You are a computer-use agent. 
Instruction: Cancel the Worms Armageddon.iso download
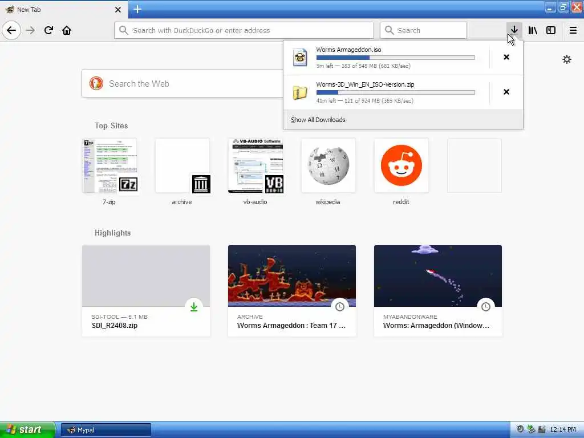[506, 57]
